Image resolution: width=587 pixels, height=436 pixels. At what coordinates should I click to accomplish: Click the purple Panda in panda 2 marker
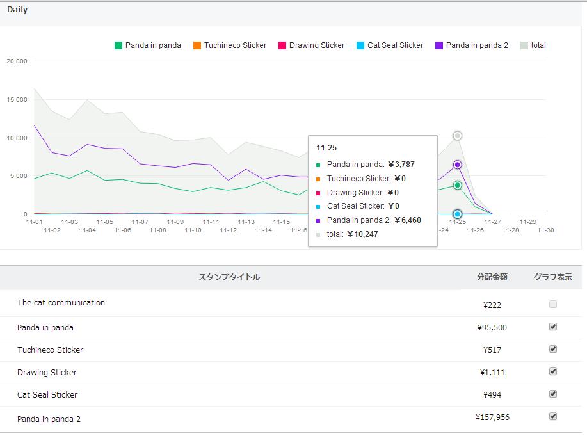tap(458, 165)
